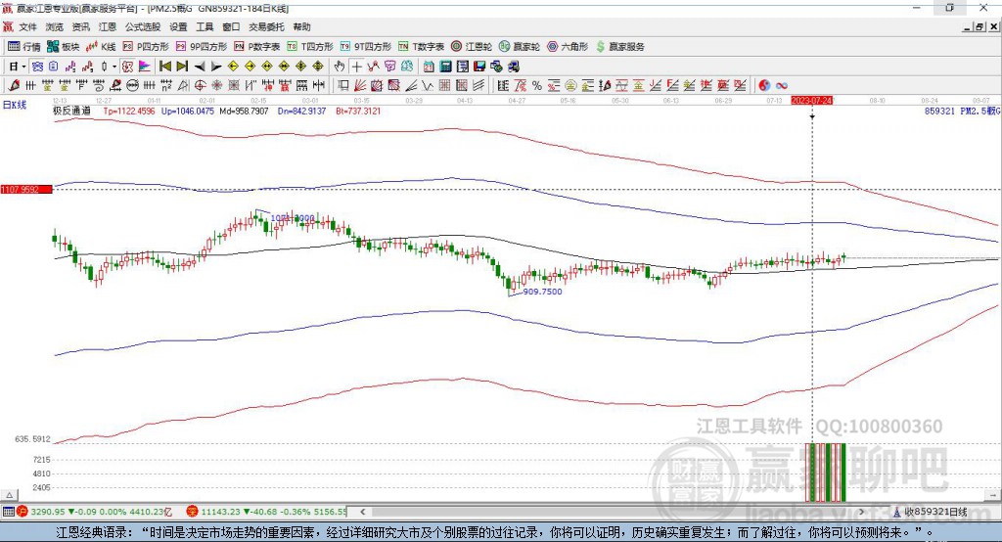Select the triangle angle drawing tool
Viewport: 1002px width, 542px height.
183,85
